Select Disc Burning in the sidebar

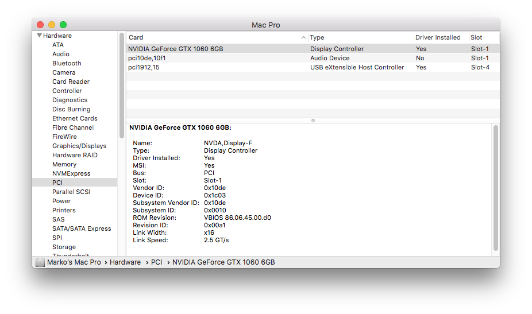point(71,109)
